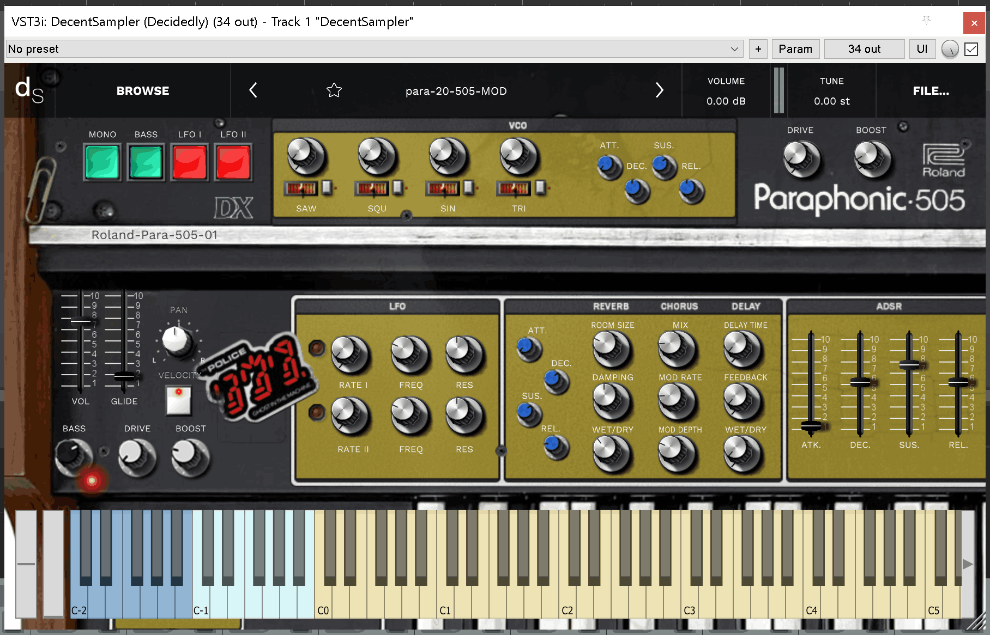Open the FILE... menu

(x=931, y=91)
